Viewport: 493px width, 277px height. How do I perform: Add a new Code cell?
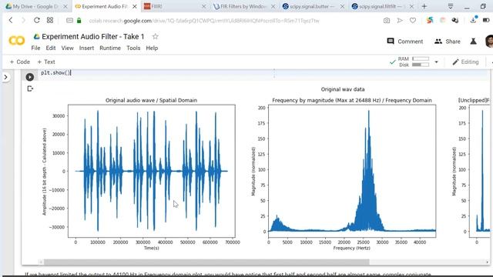click(20, 62)
